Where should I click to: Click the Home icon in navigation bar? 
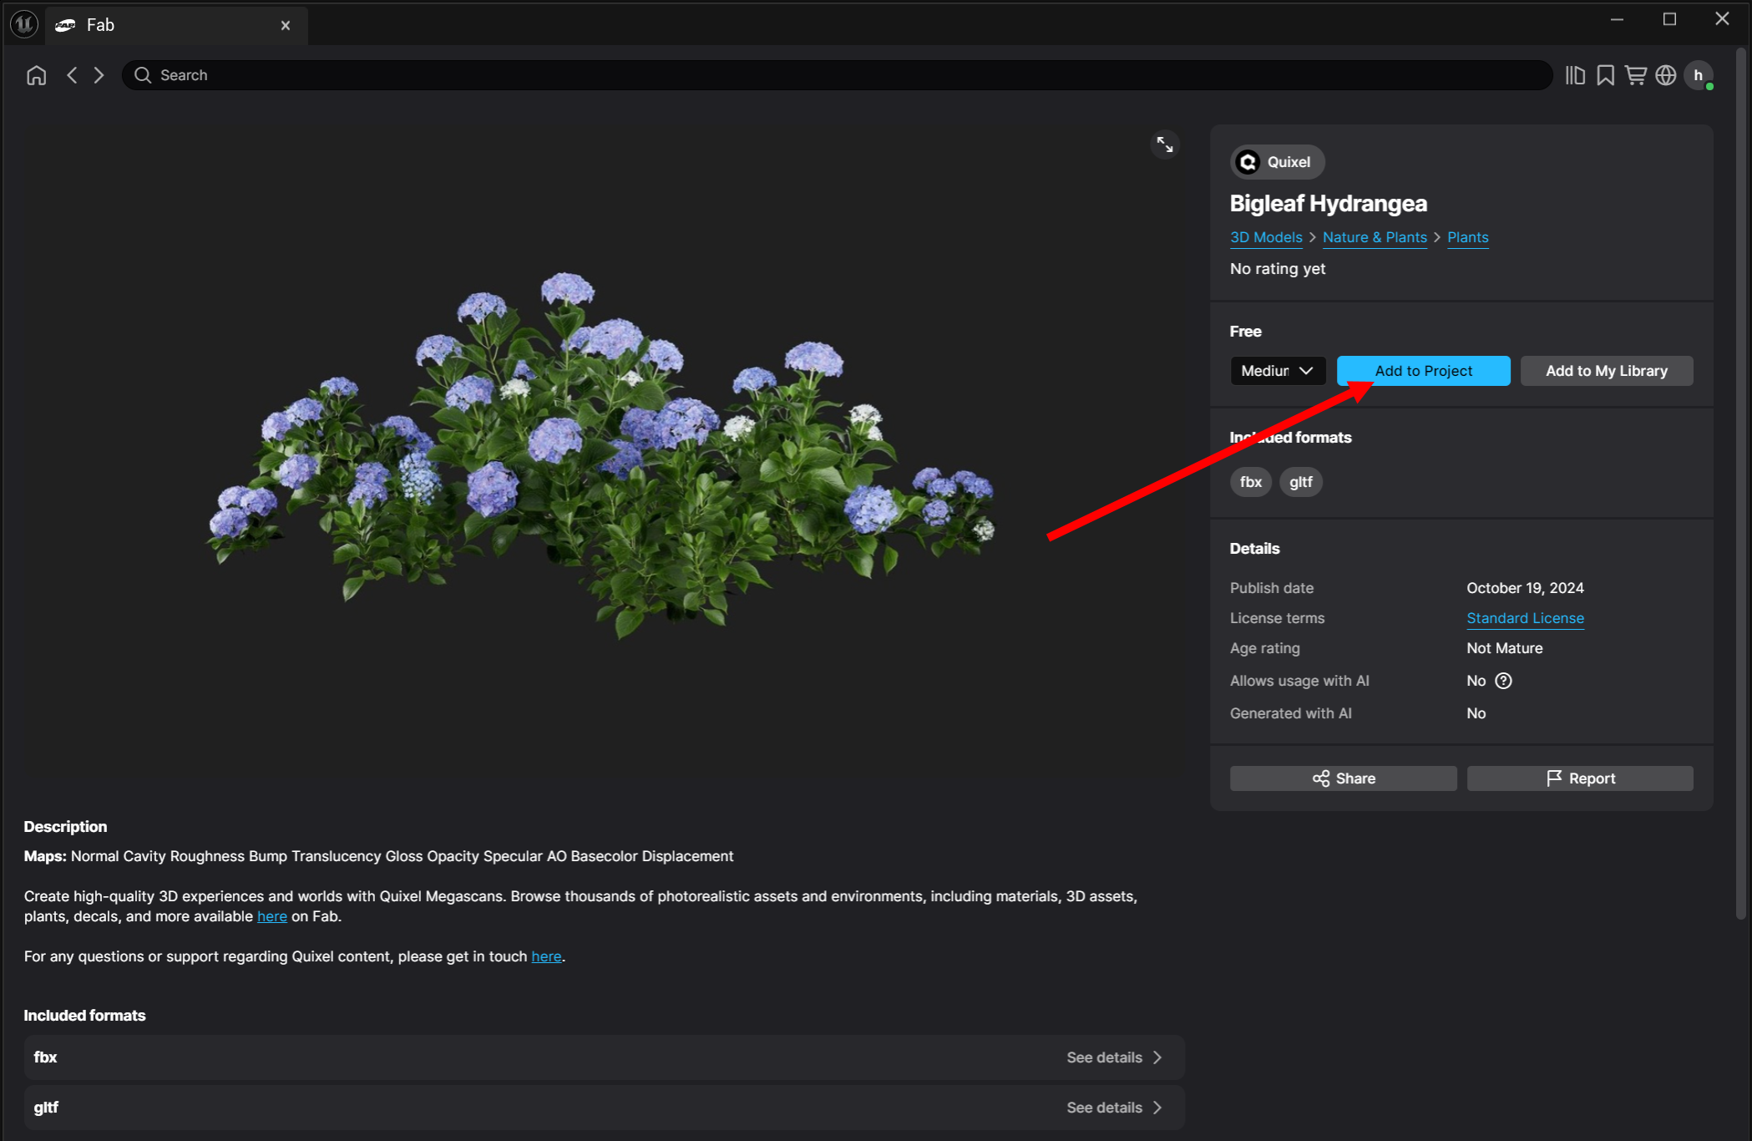tap(36, 75)
